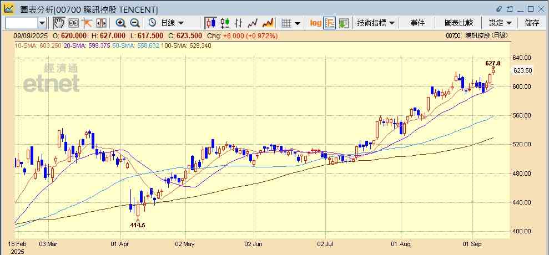Click the 640.00 price axis label
This screenshot has height=255, width=549.
522,58
